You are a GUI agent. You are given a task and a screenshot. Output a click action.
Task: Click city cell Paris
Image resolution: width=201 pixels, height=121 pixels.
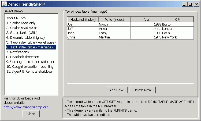pyautogui.click(x=178, y=33)
